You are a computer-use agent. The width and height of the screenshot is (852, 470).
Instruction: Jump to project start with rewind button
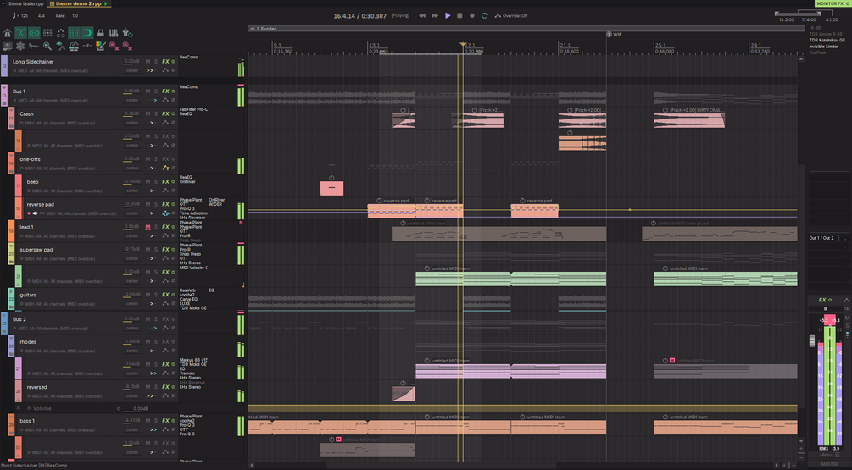coord(422,16)
